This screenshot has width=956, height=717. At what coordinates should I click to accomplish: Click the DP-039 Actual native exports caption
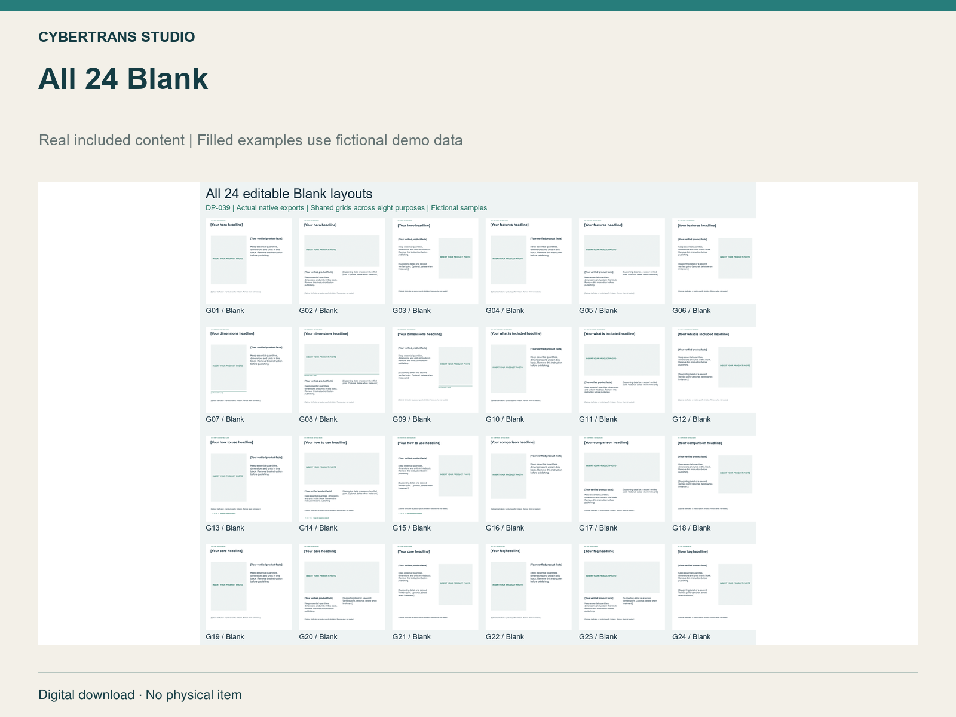347,208
